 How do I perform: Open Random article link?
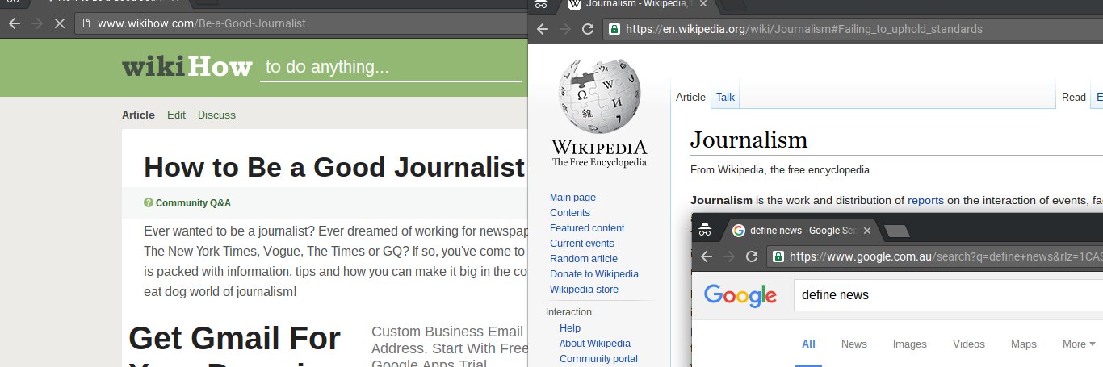(x=584, y=259)
